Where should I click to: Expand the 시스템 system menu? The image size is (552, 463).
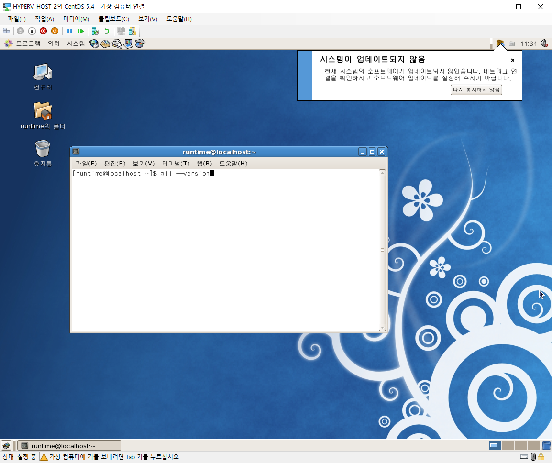pyautogui.click(x=76, y=44)
